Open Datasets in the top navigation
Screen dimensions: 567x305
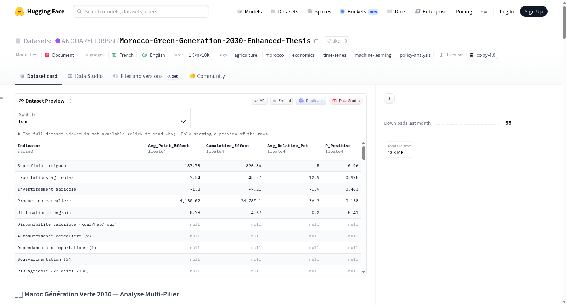coord(284,11)
